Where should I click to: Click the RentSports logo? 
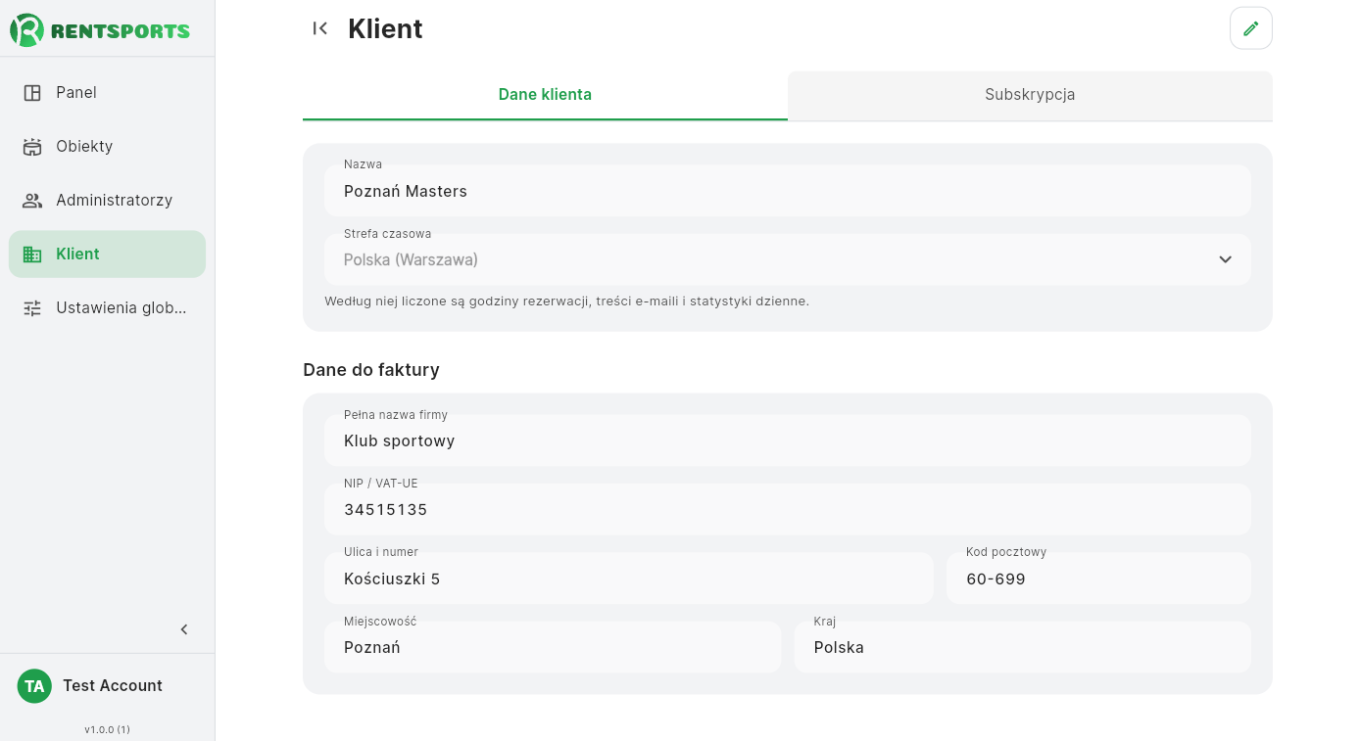(x=100, y=30)
